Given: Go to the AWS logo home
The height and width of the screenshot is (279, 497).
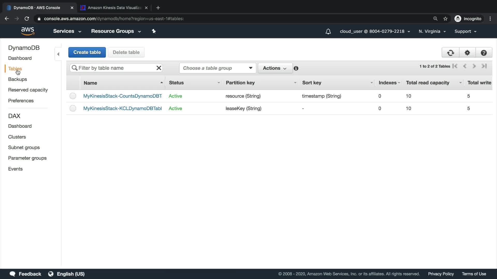Looking at the screenshot, I should (x=27, y=31).
